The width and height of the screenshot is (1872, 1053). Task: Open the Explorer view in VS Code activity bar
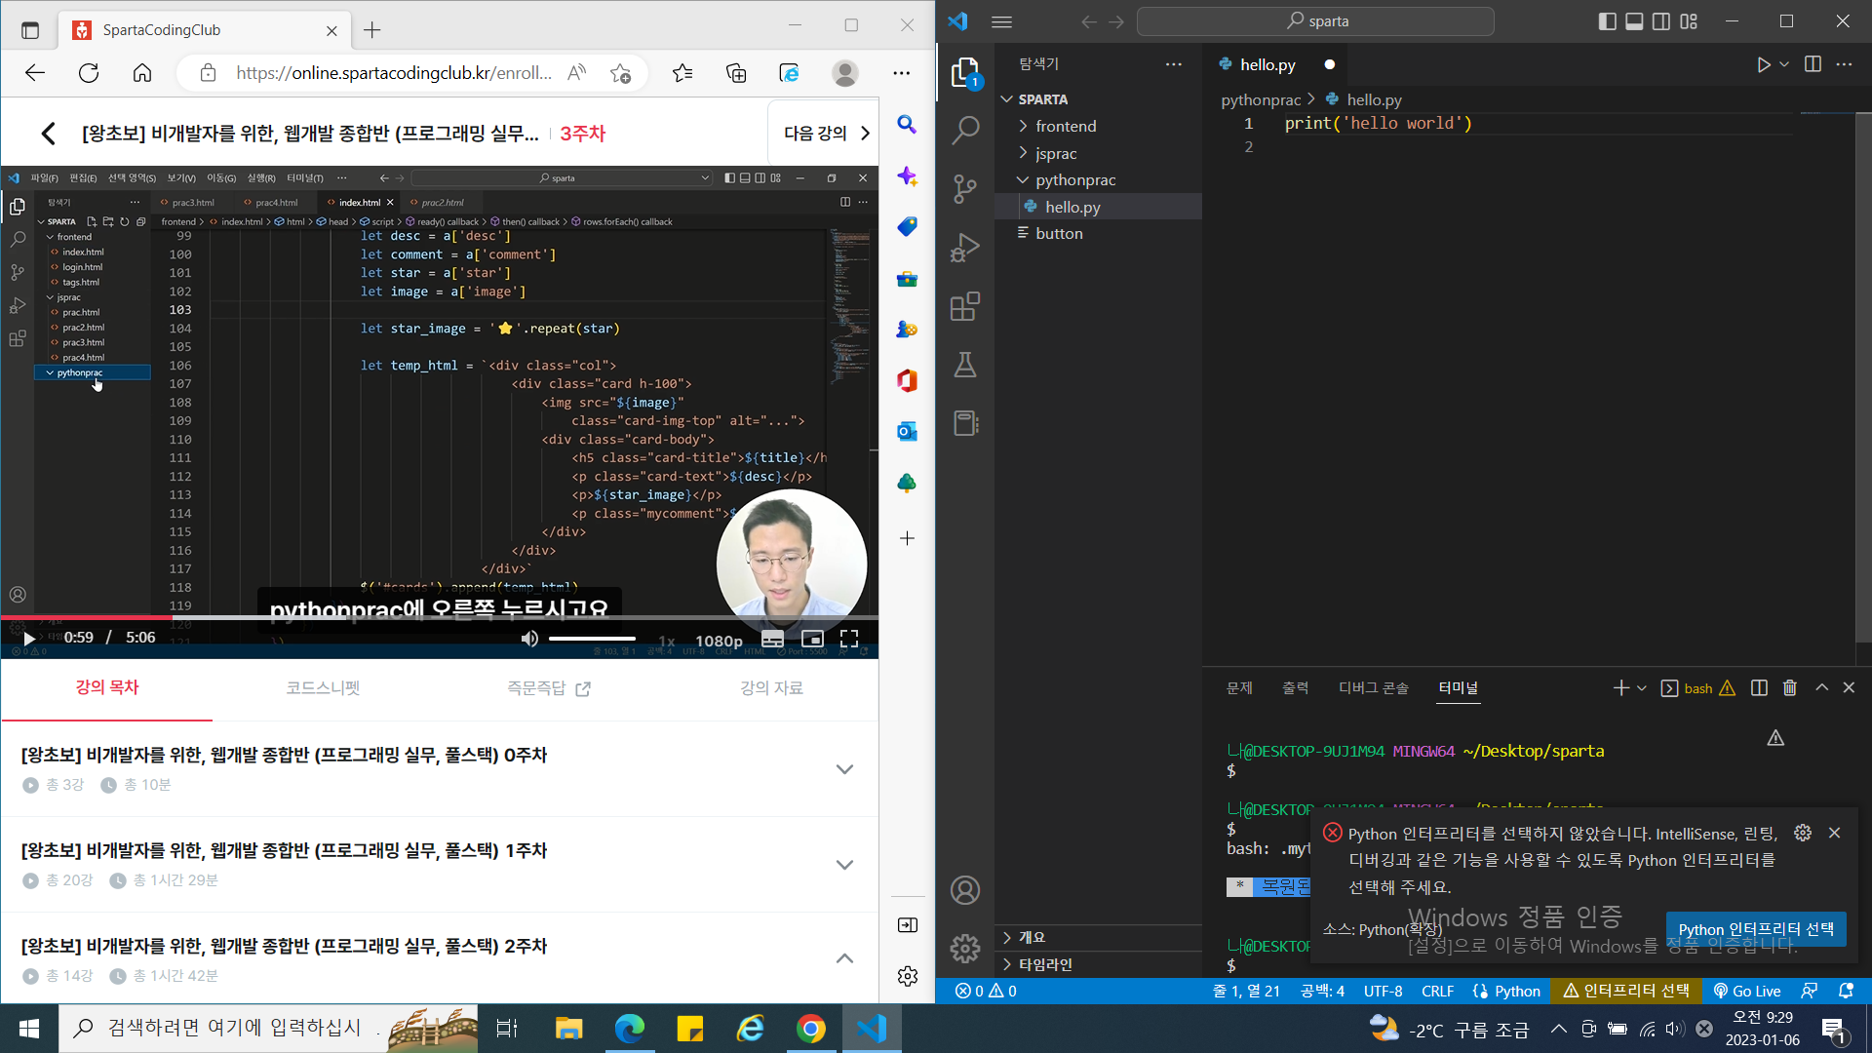coord(965,73)
